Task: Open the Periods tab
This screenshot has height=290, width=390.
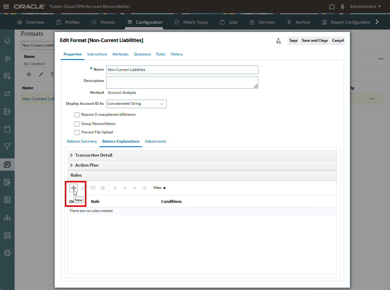Action: (x=103, y=22)
